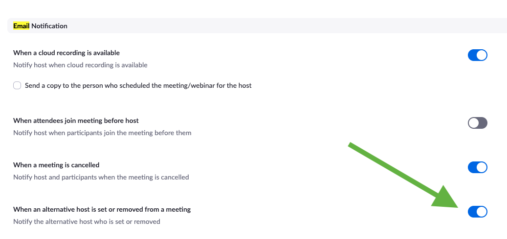Turn off the cloud recording available toggle
This screenshot has height=239, width=507.
[x=477, y=55]
